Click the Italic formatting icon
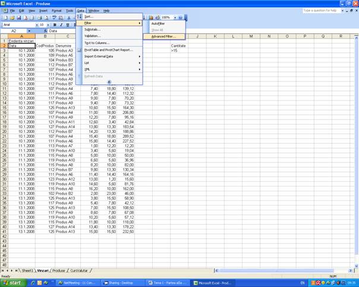Viewport: 359px width, 287px height. coord(61,24)
